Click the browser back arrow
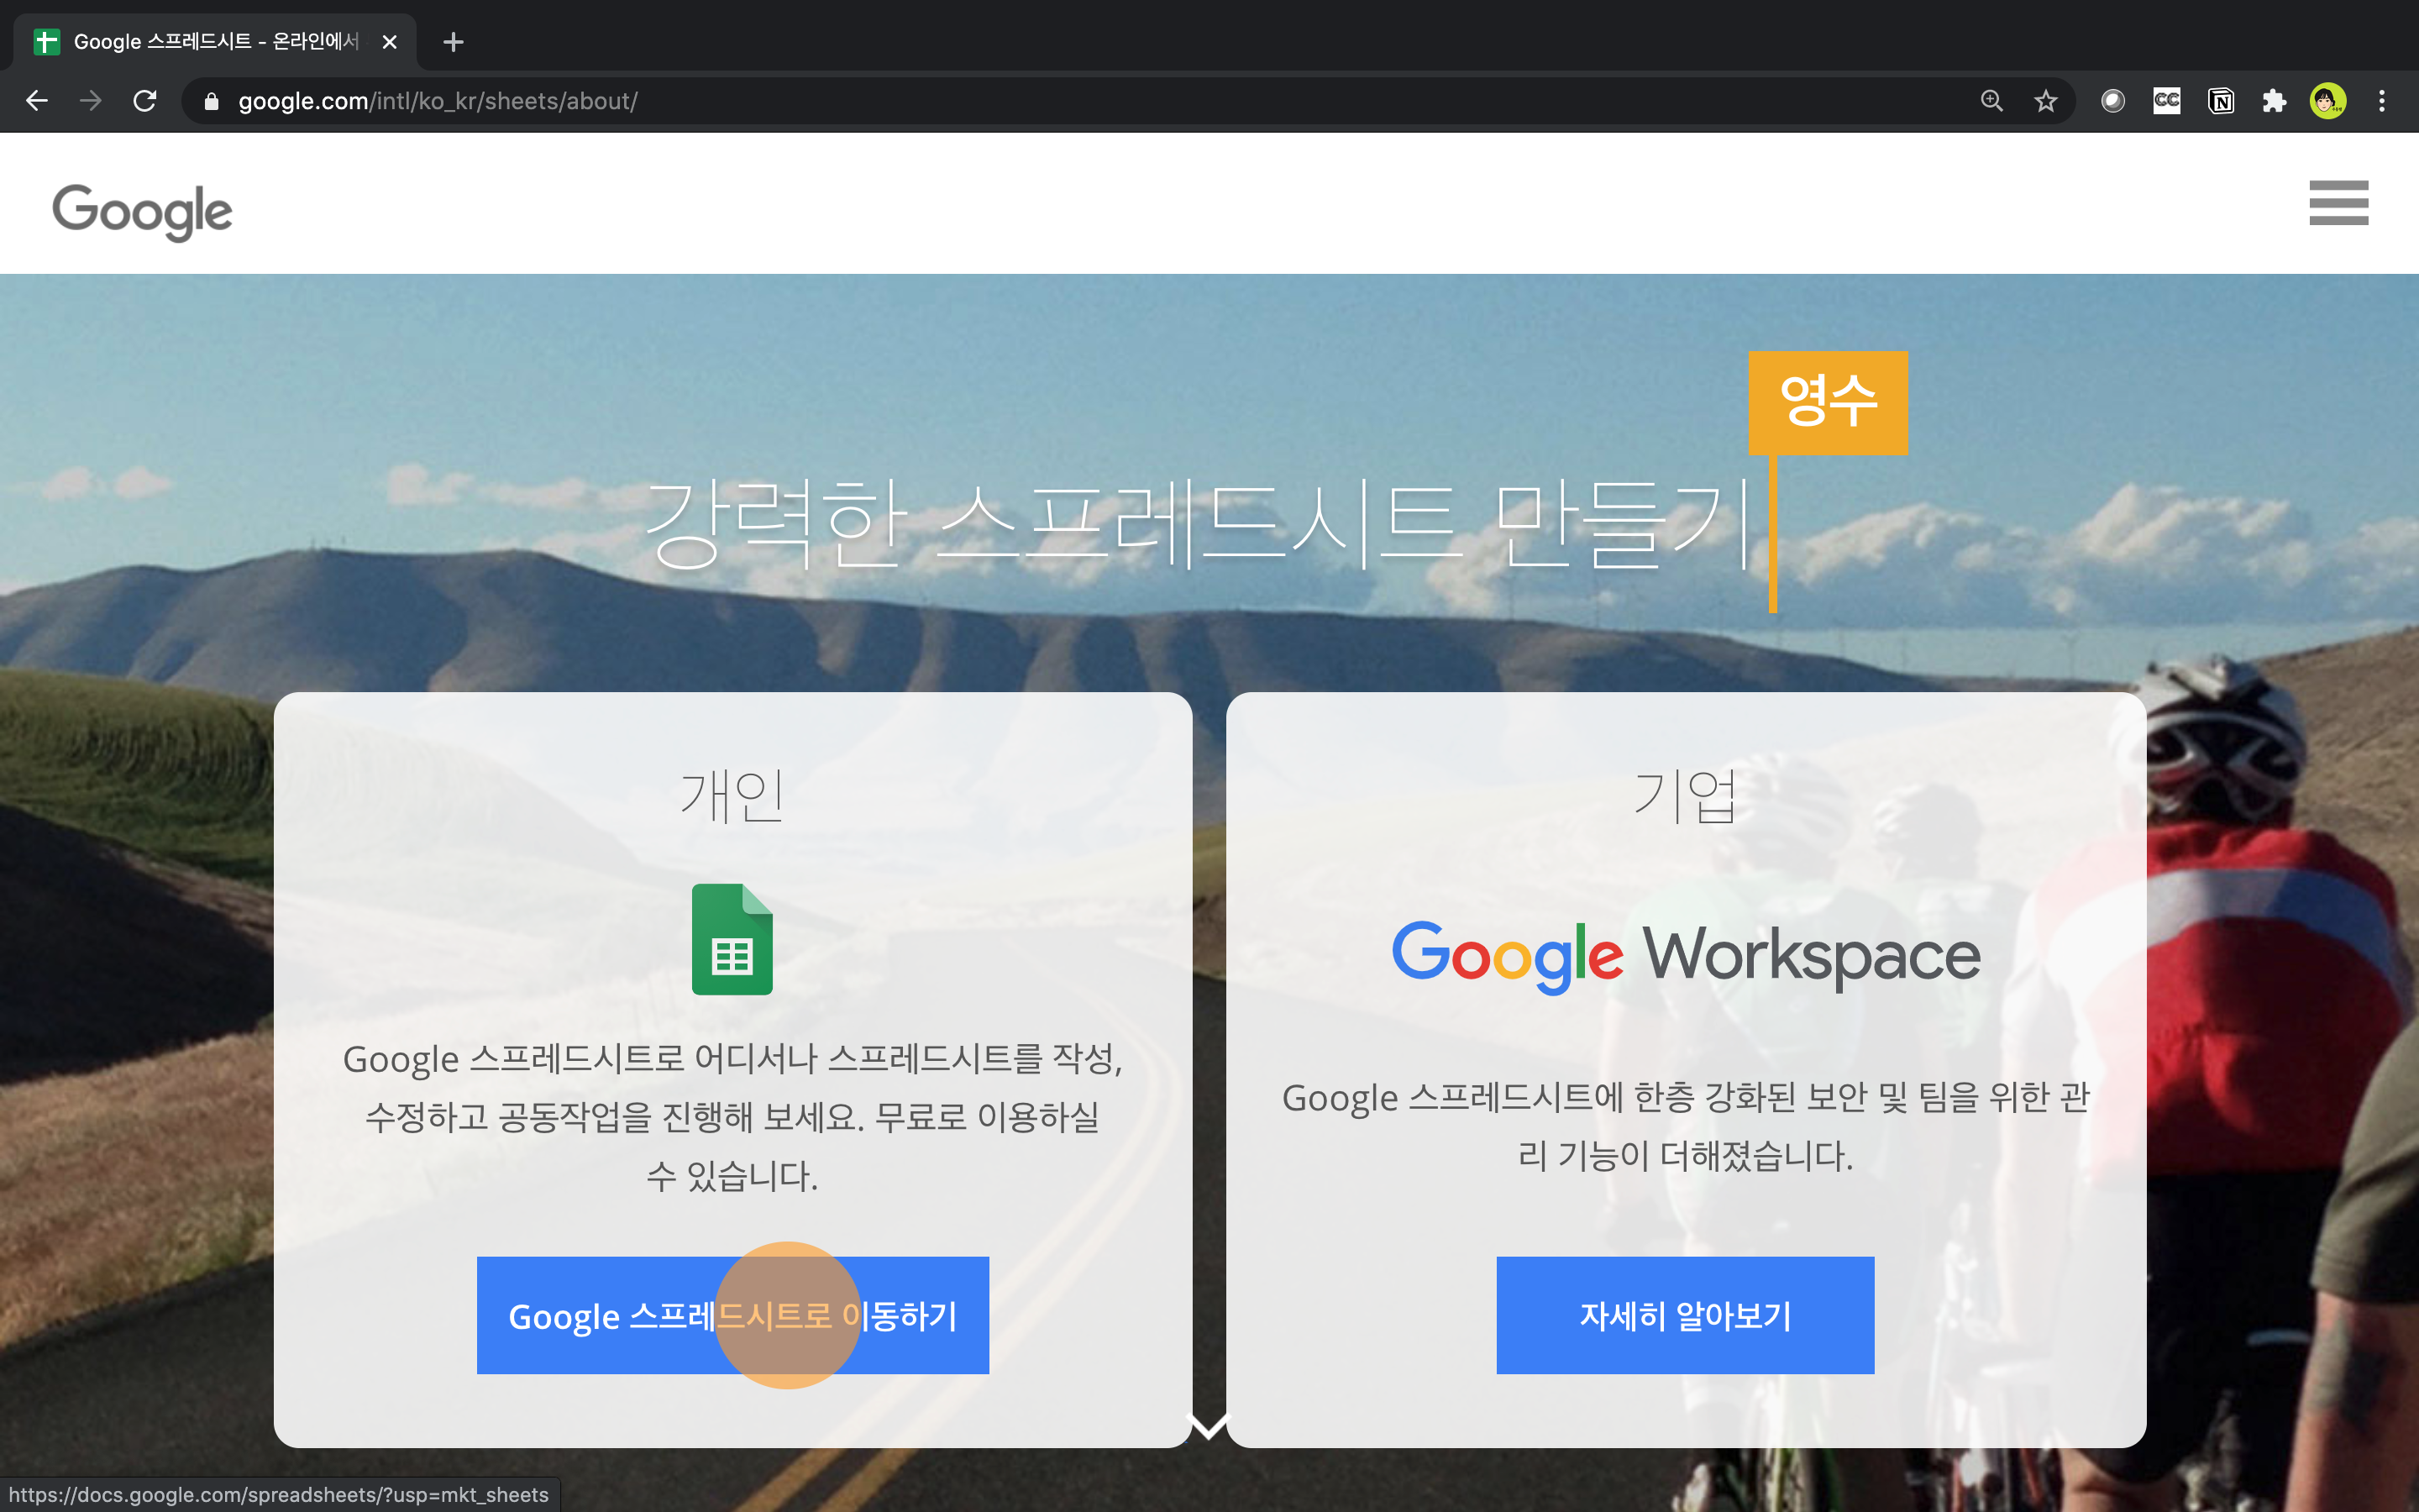Image resolution: width=2419 pixels, height=1512 pixels. [x=37, y=101]
